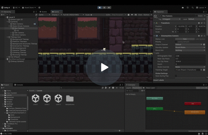Viewport: 208px width, 135px height.
Task: Open the Animator Layers tab
Action: [x=129, y=88]
